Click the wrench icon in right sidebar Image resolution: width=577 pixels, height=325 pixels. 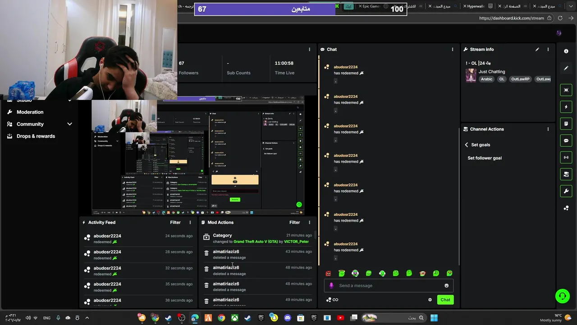[x=566, y=191]
